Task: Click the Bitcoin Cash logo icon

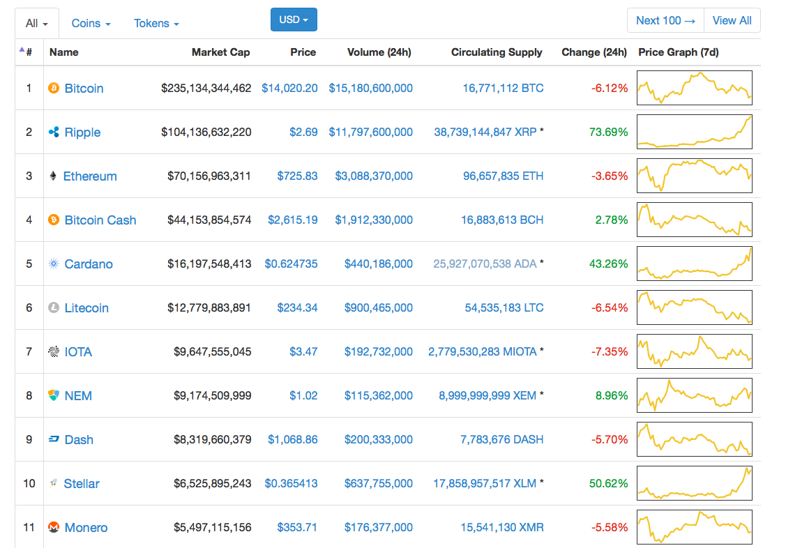Action: (54, 220)
